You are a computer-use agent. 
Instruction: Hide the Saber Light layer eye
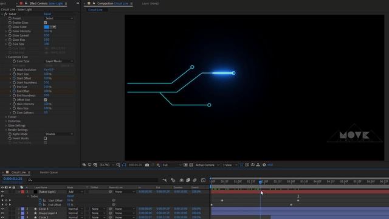click(2, 192)
